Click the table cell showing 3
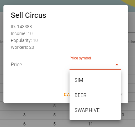Screen dimensions: 135x127 (24, 115)
